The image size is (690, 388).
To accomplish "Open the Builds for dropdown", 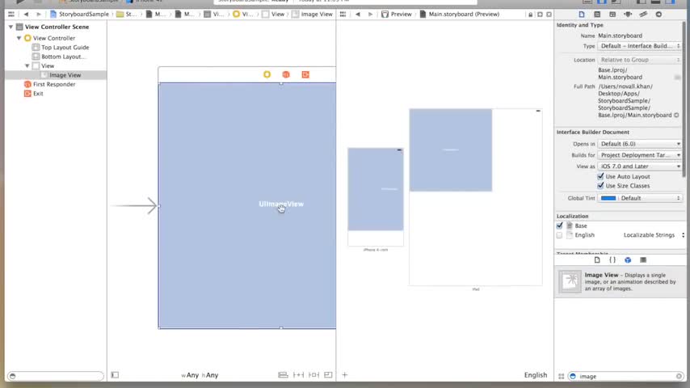I will click(x=639, y=155).
